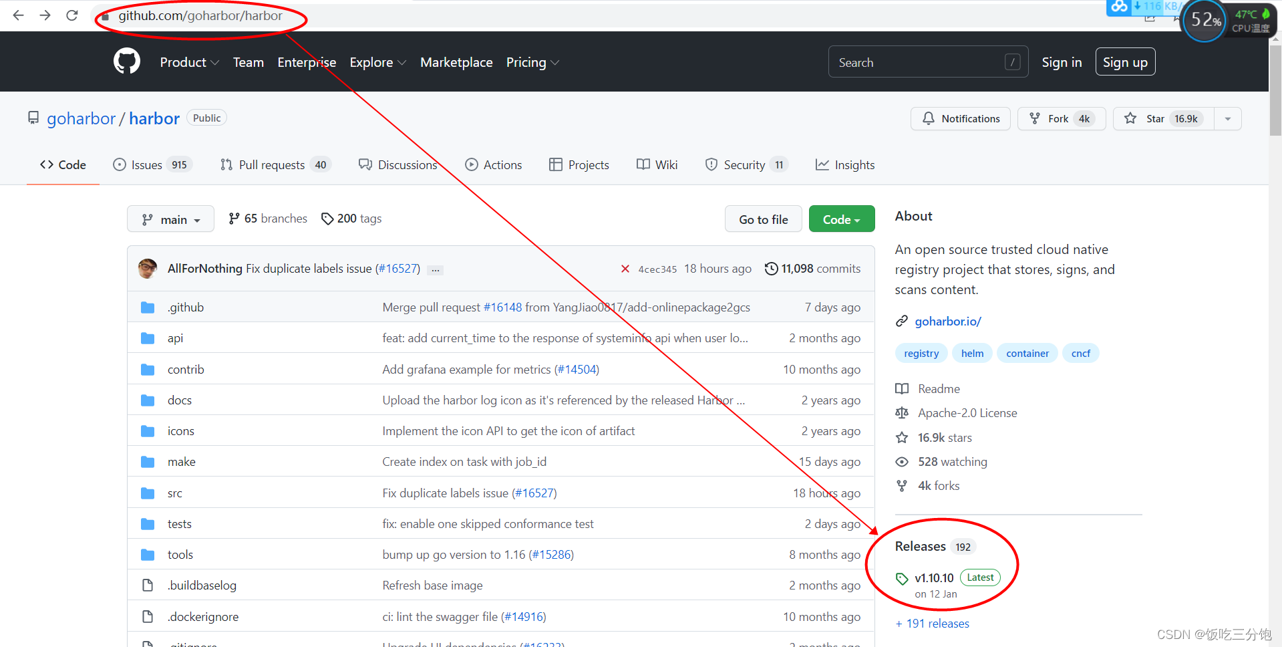This screenshot has height=647, width=1282.
Task: Star the repository with Star button
Action: (1163, 119)
